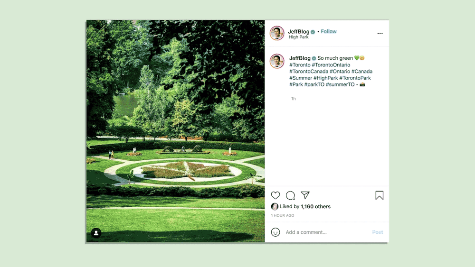Like the post with the heart icon

coord(275,195)
